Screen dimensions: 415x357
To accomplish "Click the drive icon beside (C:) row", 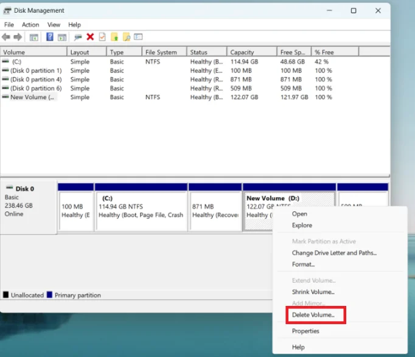I will point(5,61).
